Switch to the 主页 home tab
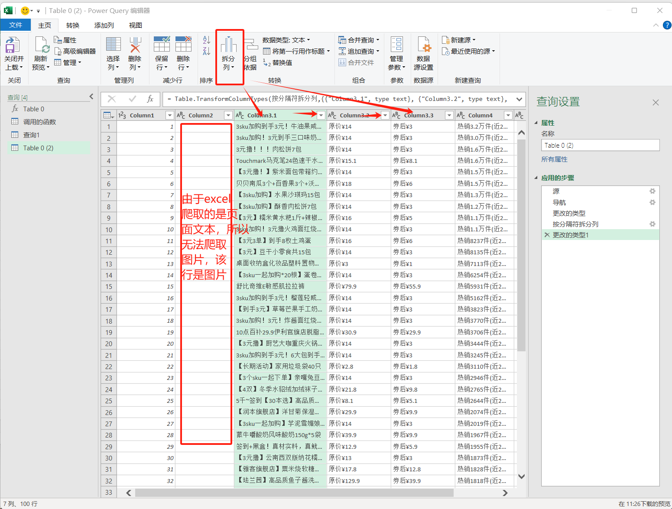 [x=45, y=25]
